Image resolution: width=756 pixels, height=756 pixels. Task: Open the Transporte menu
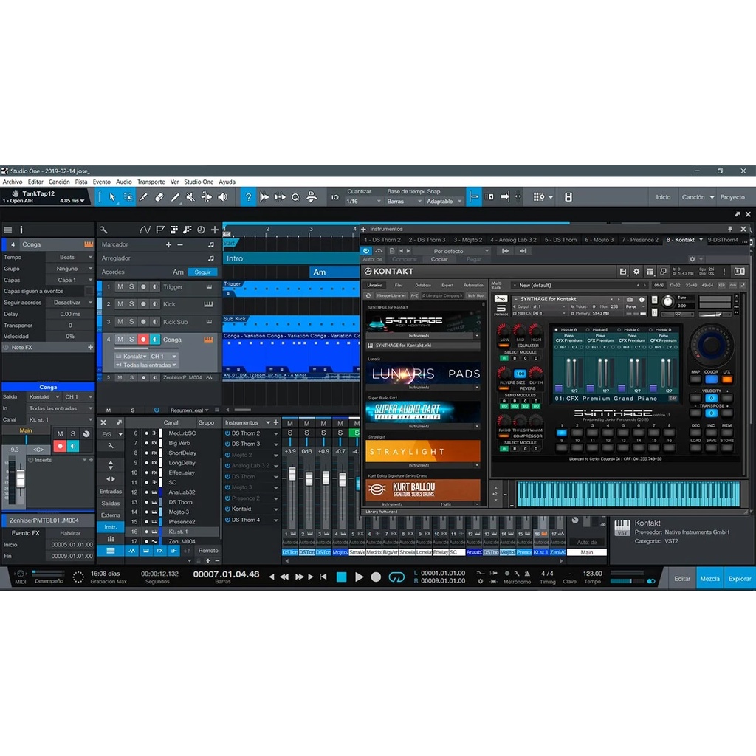151,182
